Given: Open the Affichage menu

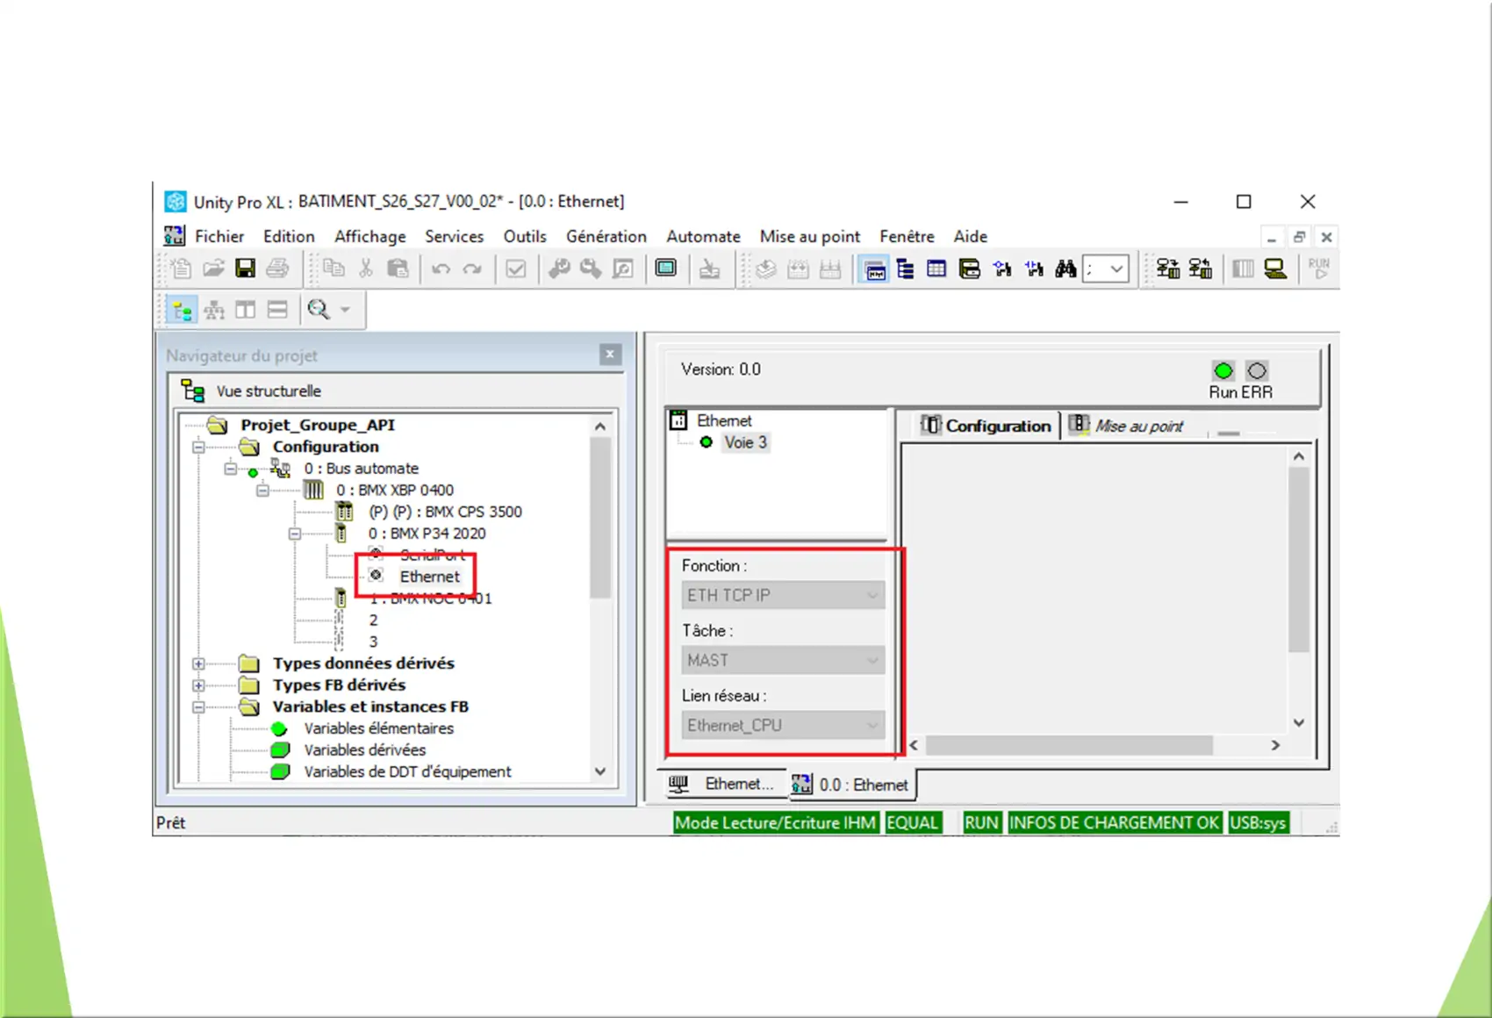Looking at the screenshot, I should (x=370, y=236).
